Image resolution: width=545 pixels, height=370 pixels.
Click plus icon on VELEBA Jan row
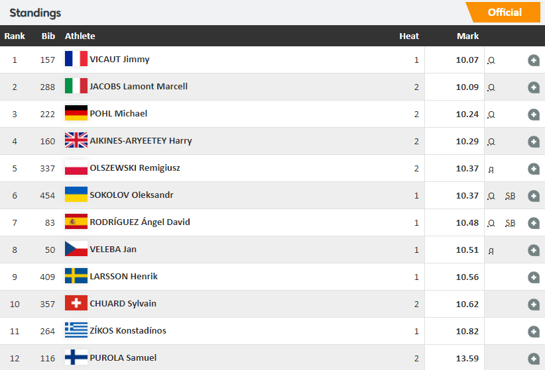(534, 250)
